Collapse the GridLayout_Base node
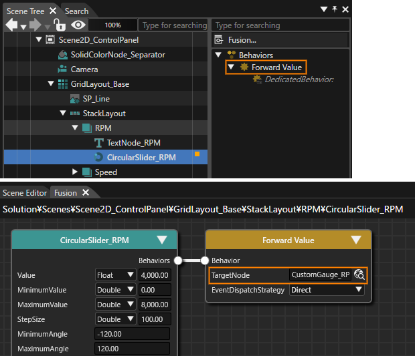This screenshot has width=415, height=356. pos(51,83)
